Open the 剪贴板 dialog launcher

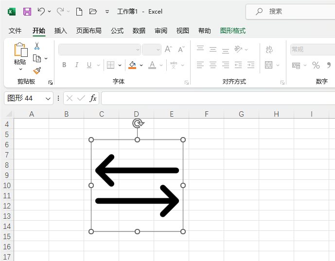coord(51,83)
